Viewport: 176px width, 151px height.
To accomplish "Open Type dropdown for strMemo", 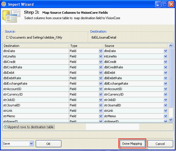I will pos(100,116).
